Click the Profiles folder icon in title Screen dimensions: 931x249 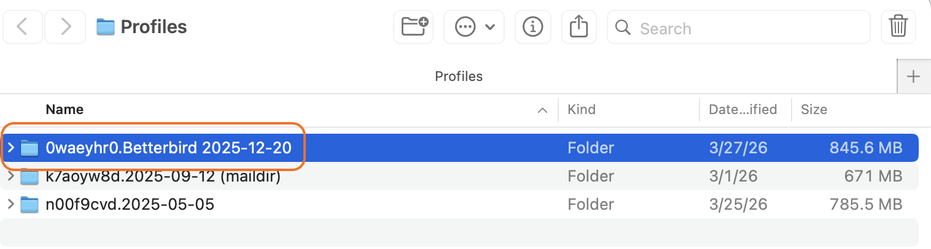point(106,27)
